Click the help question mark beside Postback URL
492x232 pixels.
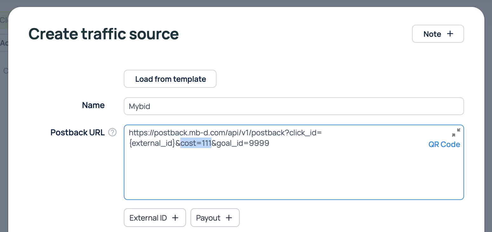[112, 132]
